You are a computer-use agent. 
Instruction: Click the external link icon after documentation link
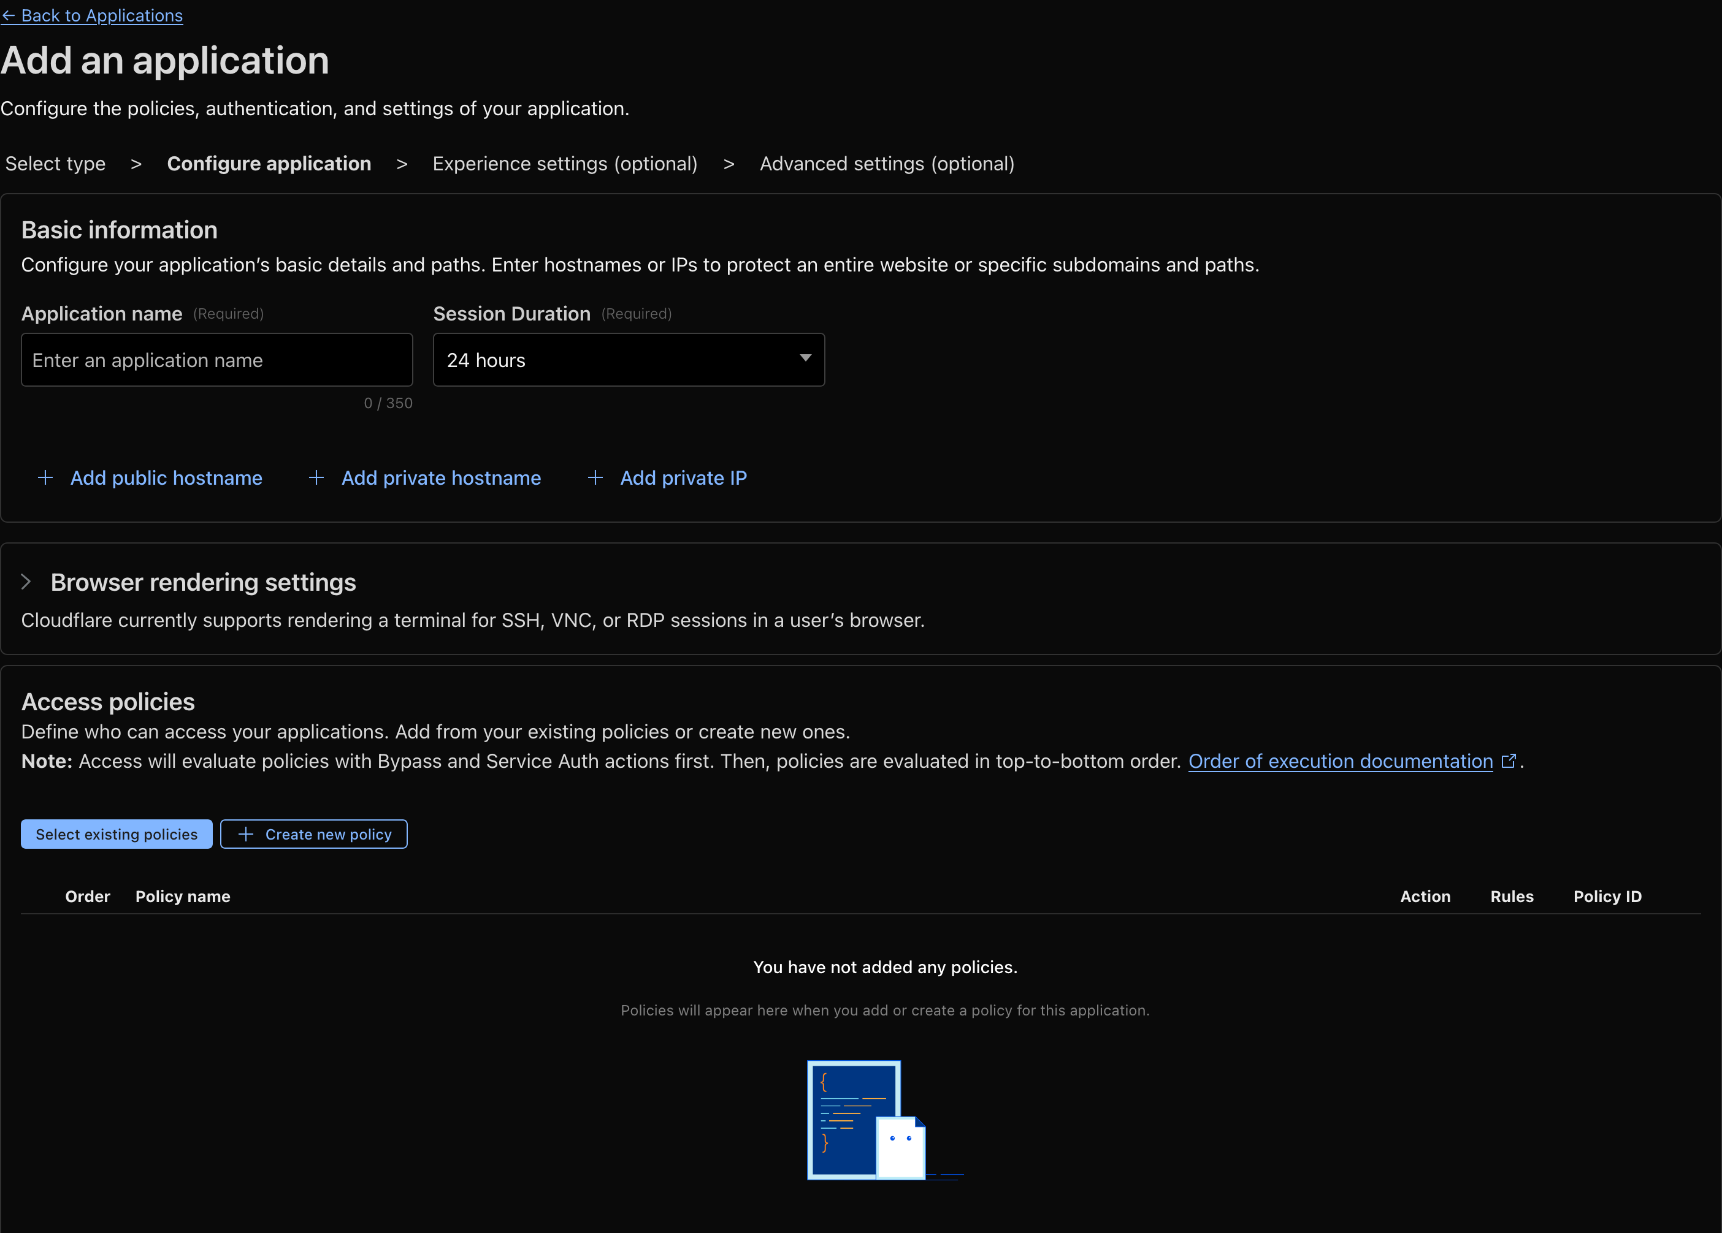[x=1509, y=761]
